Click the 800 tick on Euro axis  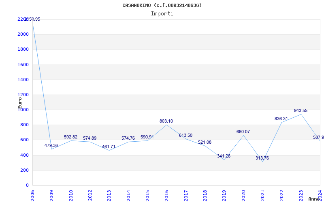click(x=24, y=125)
